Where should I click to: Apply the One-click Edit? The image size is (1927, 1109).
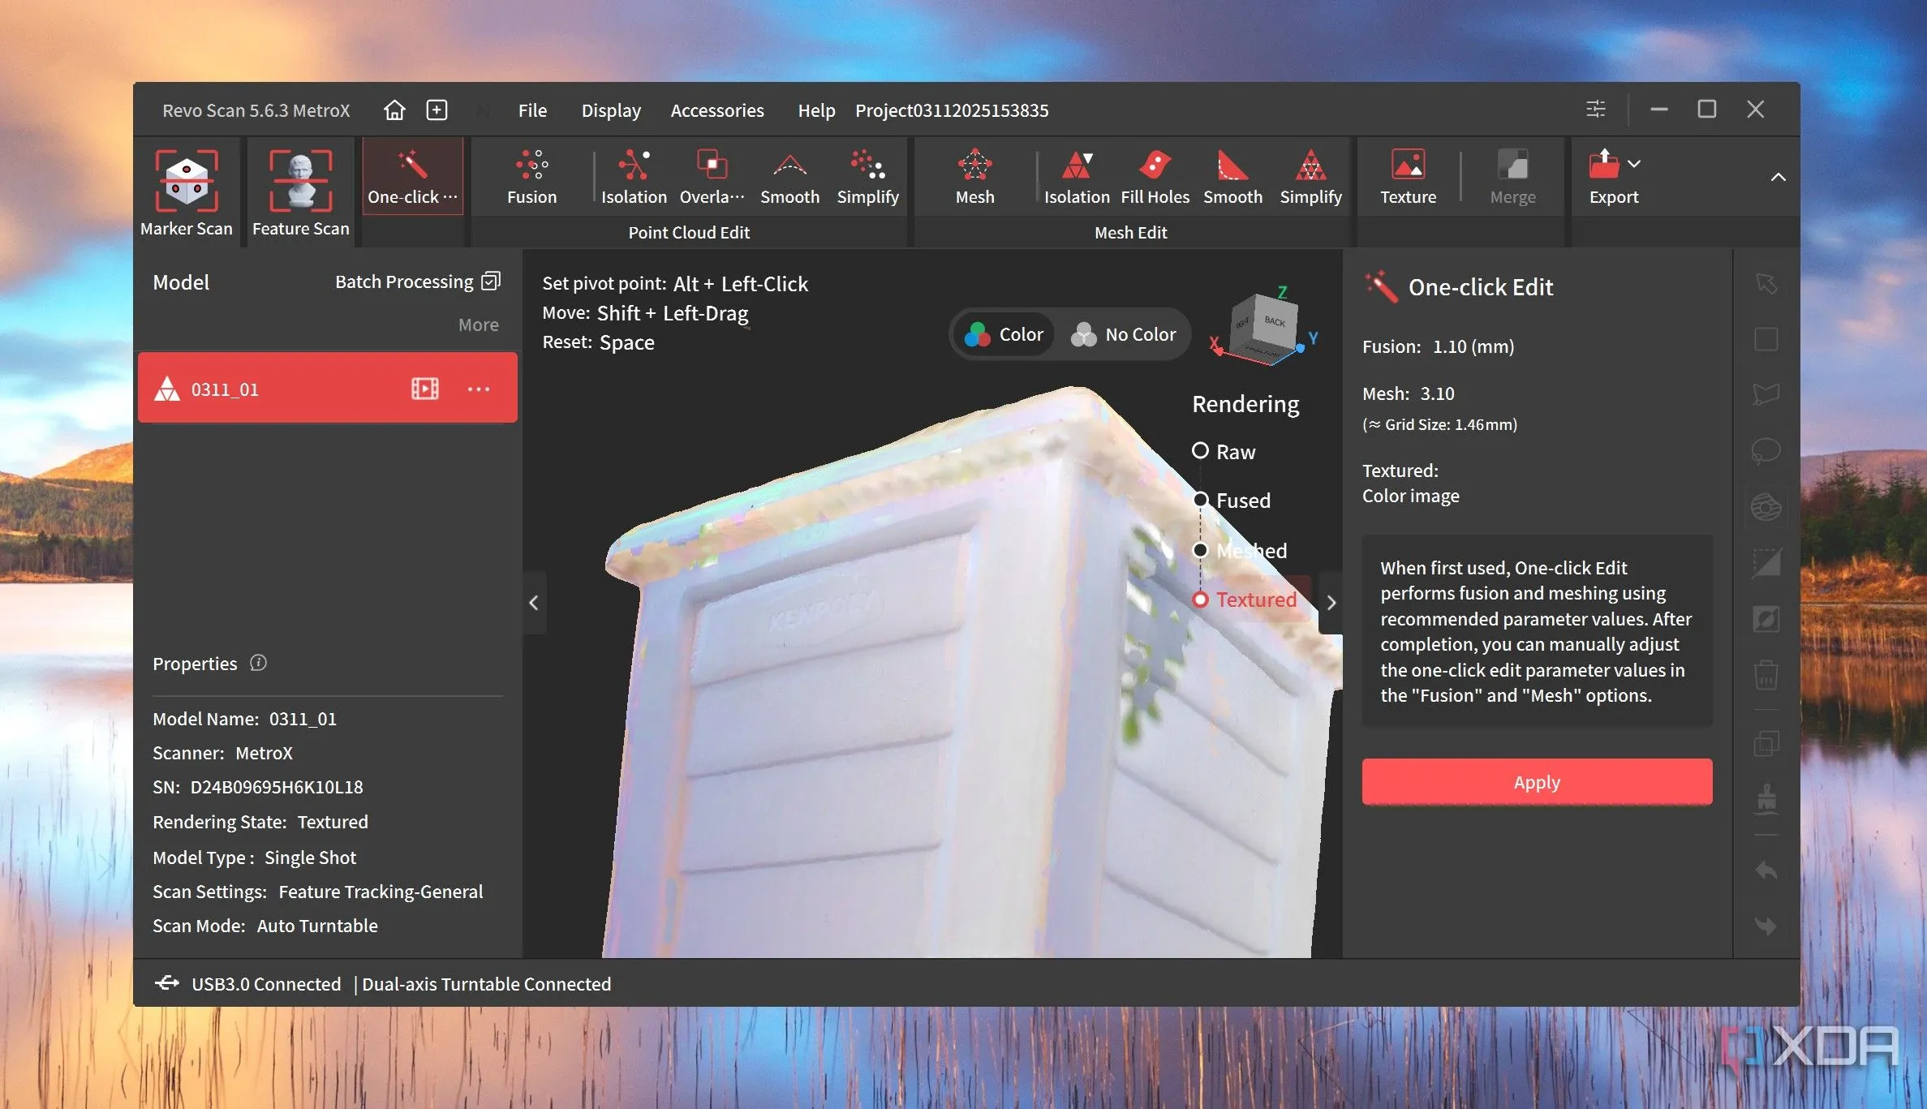pyautogui.click(x=1537, y=782)
